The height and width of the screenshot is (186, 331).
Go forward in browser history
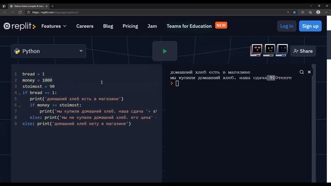[12, 12]
